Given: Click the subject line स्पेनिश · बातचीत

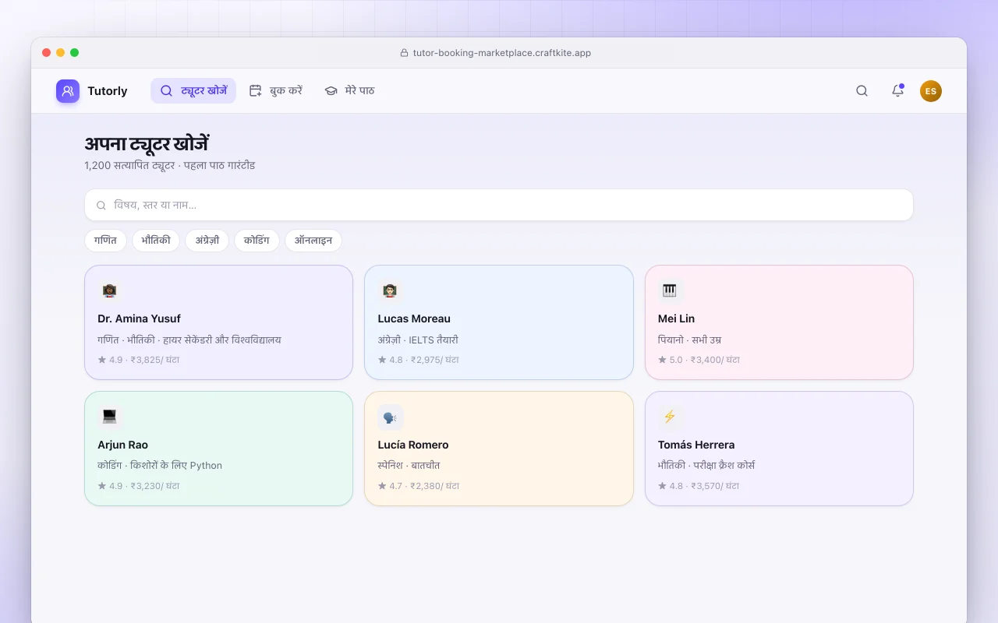Looking at the screenshot, I should pos(409,466).
